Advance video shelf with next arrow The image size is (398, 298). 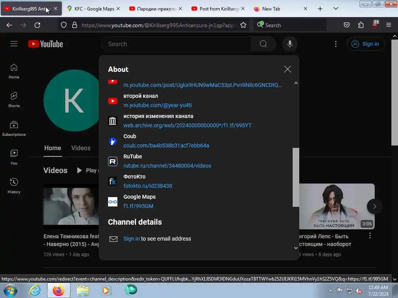374,206
